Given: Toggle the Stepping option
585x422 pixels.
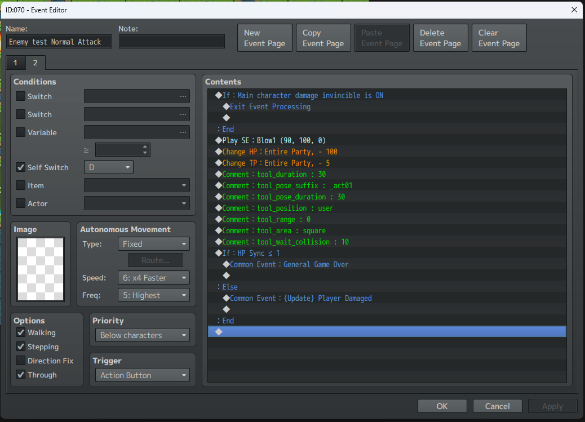Looking at the screenshot, I should coord(20,347).
